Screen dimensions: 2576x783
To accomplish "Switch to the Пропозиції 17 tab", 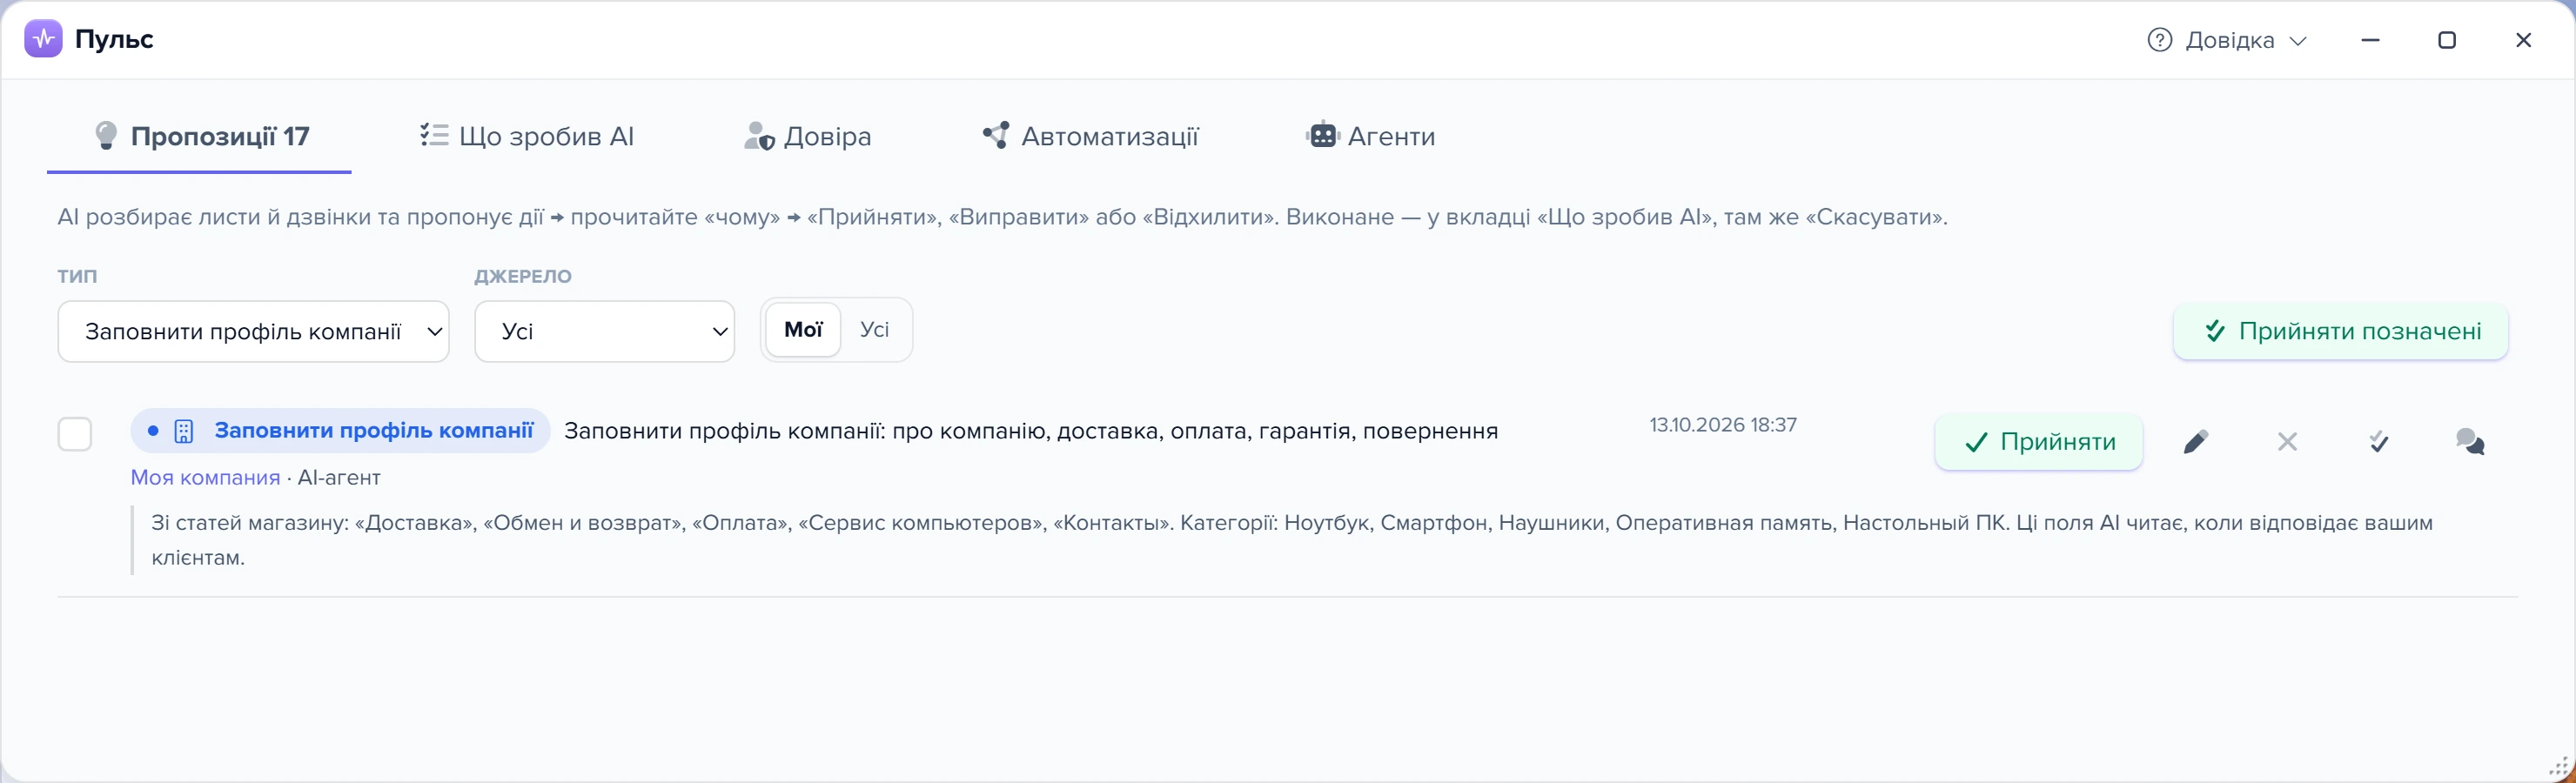I will tap(200, 136).
